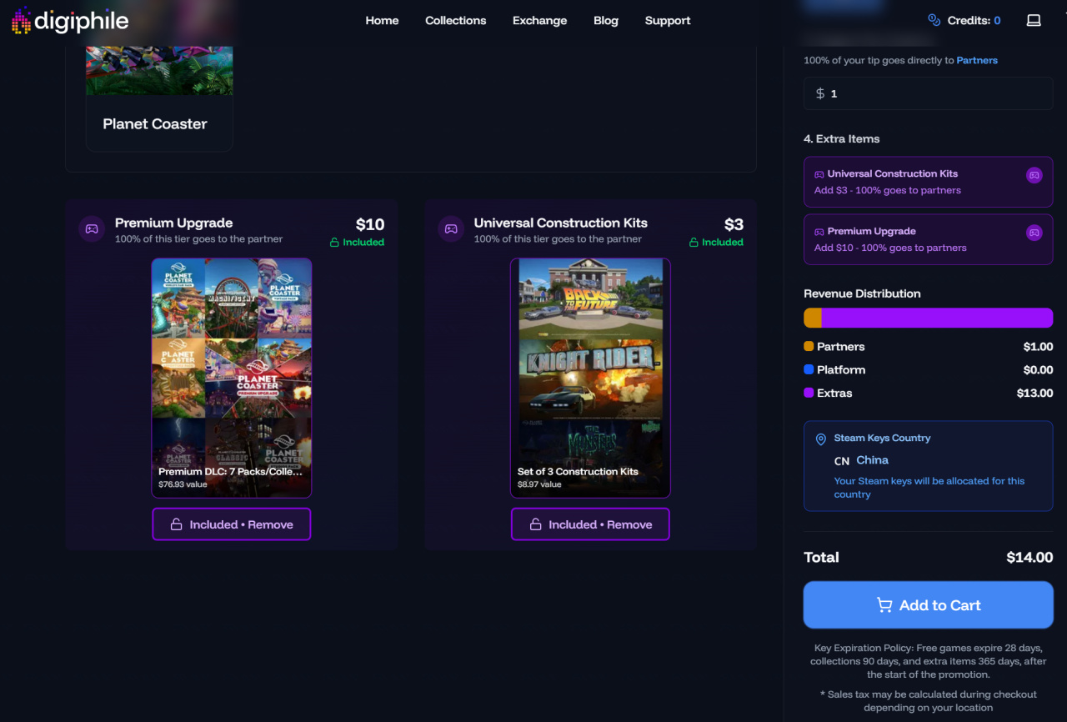Open the Set of 3 Construction Kits thumbnail

click(590, 378)
